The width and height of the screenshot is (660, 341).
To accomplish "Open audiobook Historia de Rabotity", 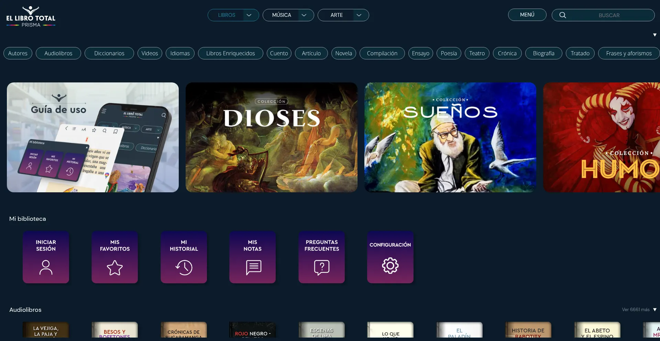I will pos(528,330).
